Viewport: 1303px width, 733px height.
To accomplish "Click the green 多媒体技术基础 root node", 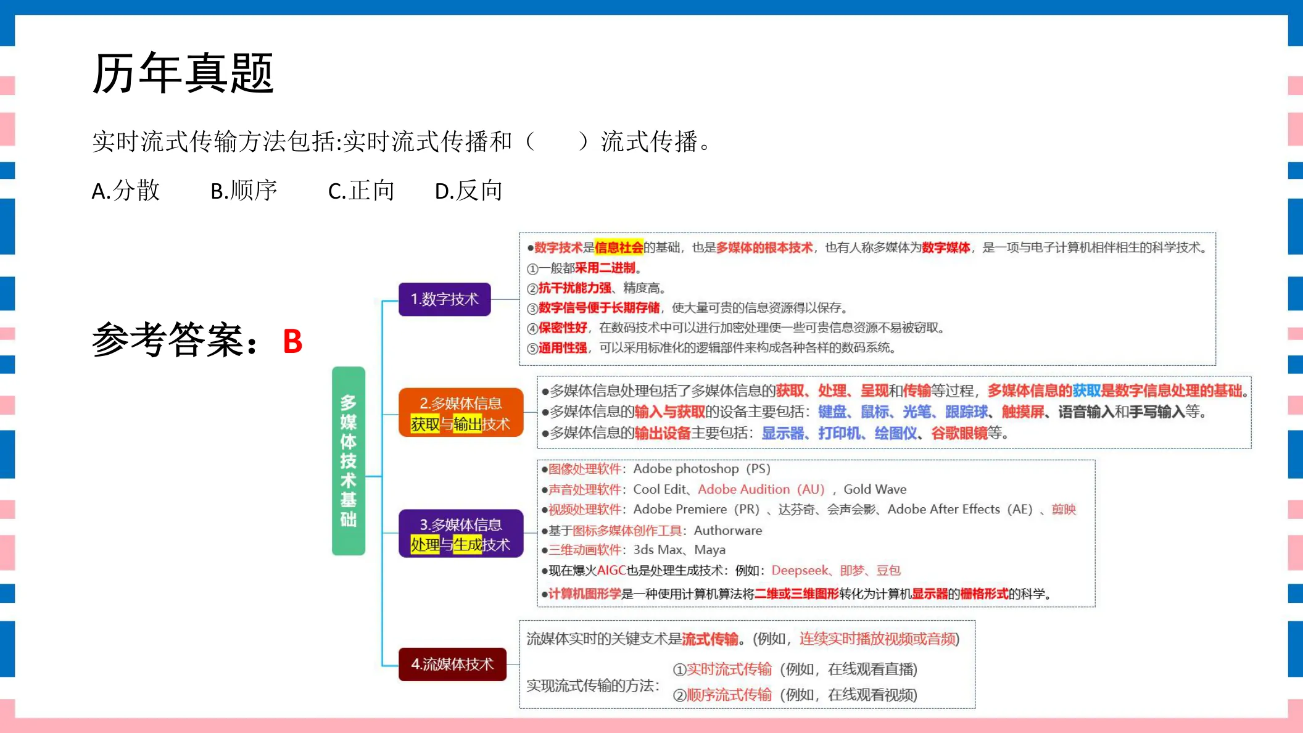I will (349, 461).
